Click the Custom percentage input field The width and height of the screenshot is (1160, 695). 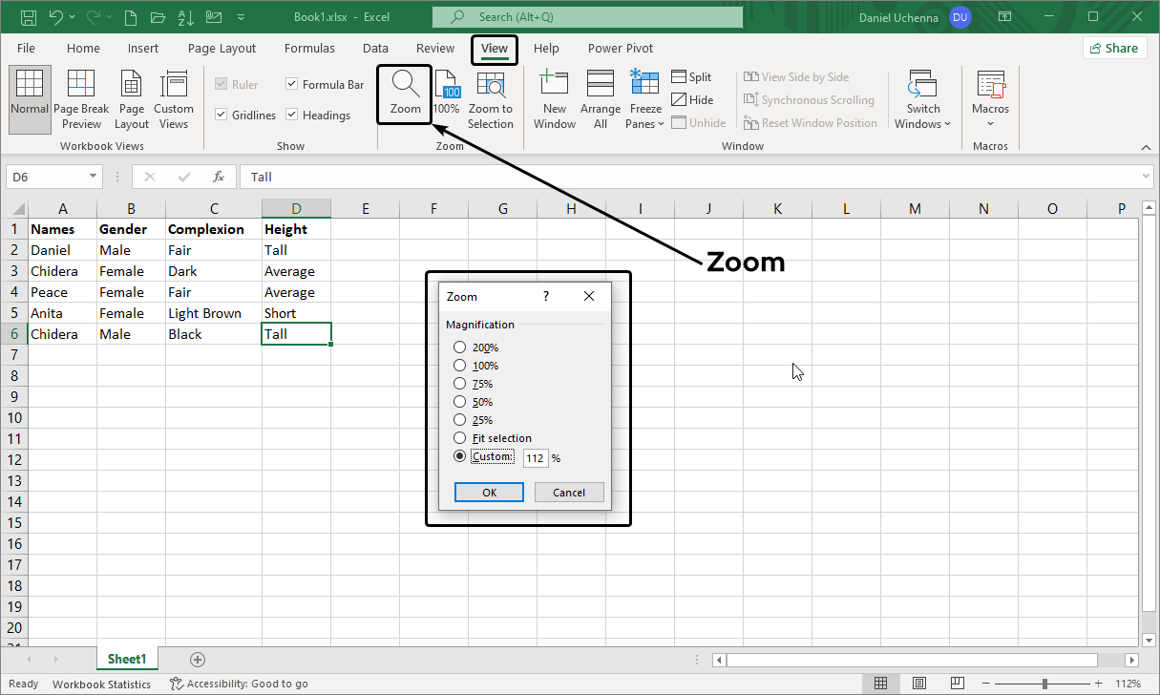535,458
